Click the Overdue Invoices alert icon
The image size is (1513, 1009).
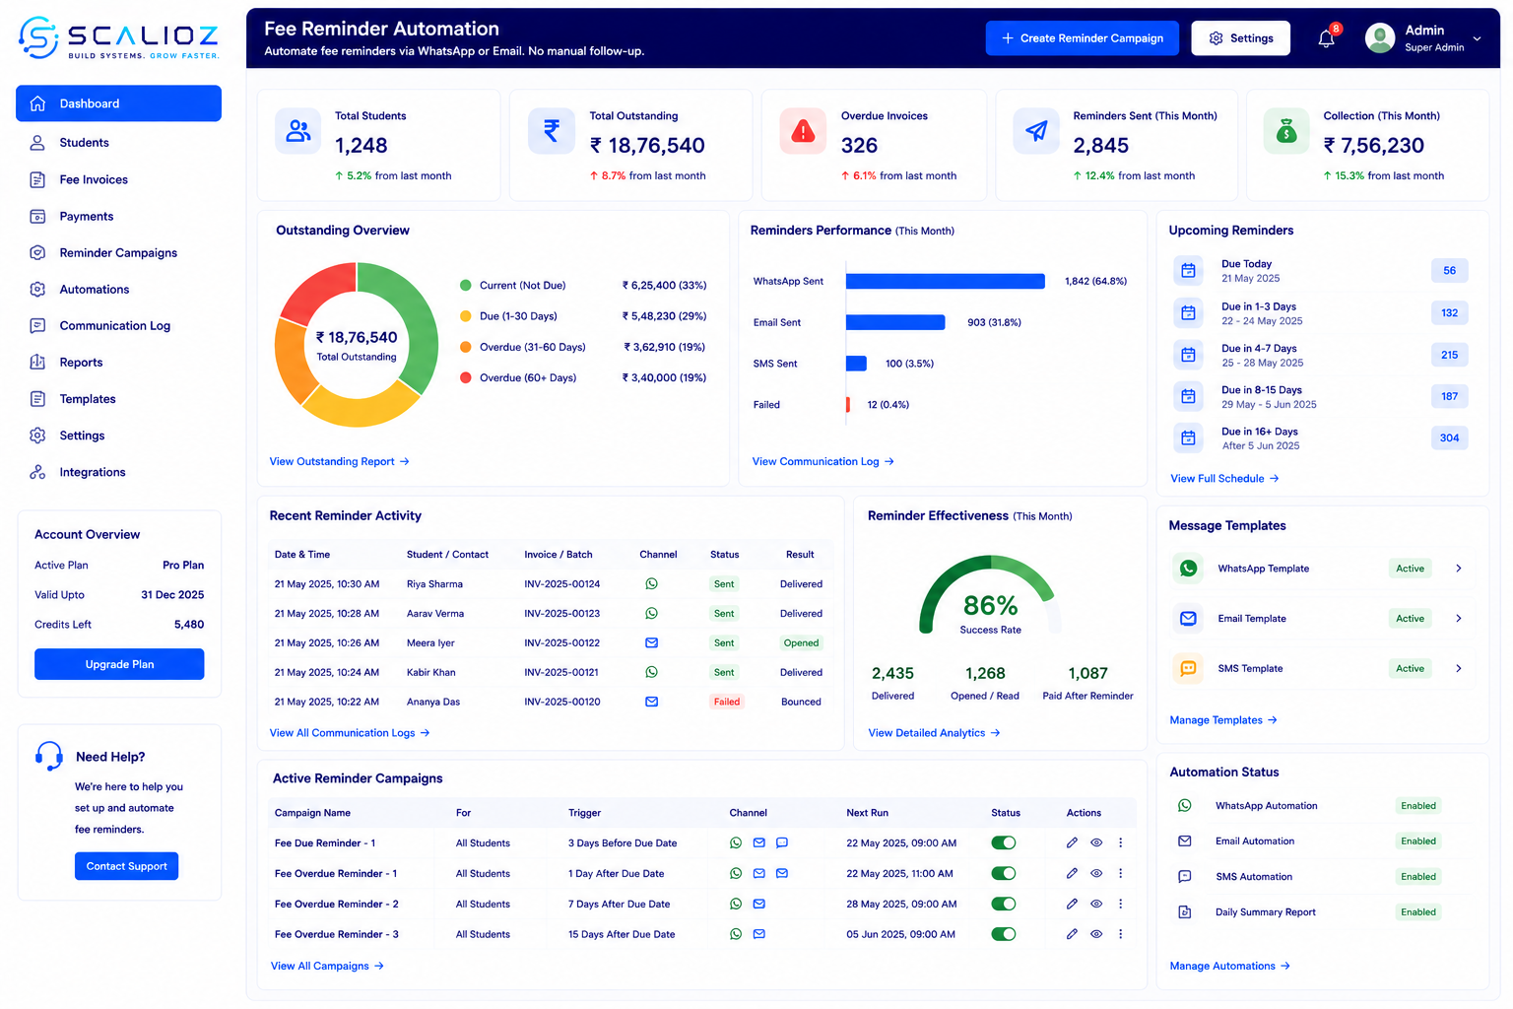[x=803, y=131]
